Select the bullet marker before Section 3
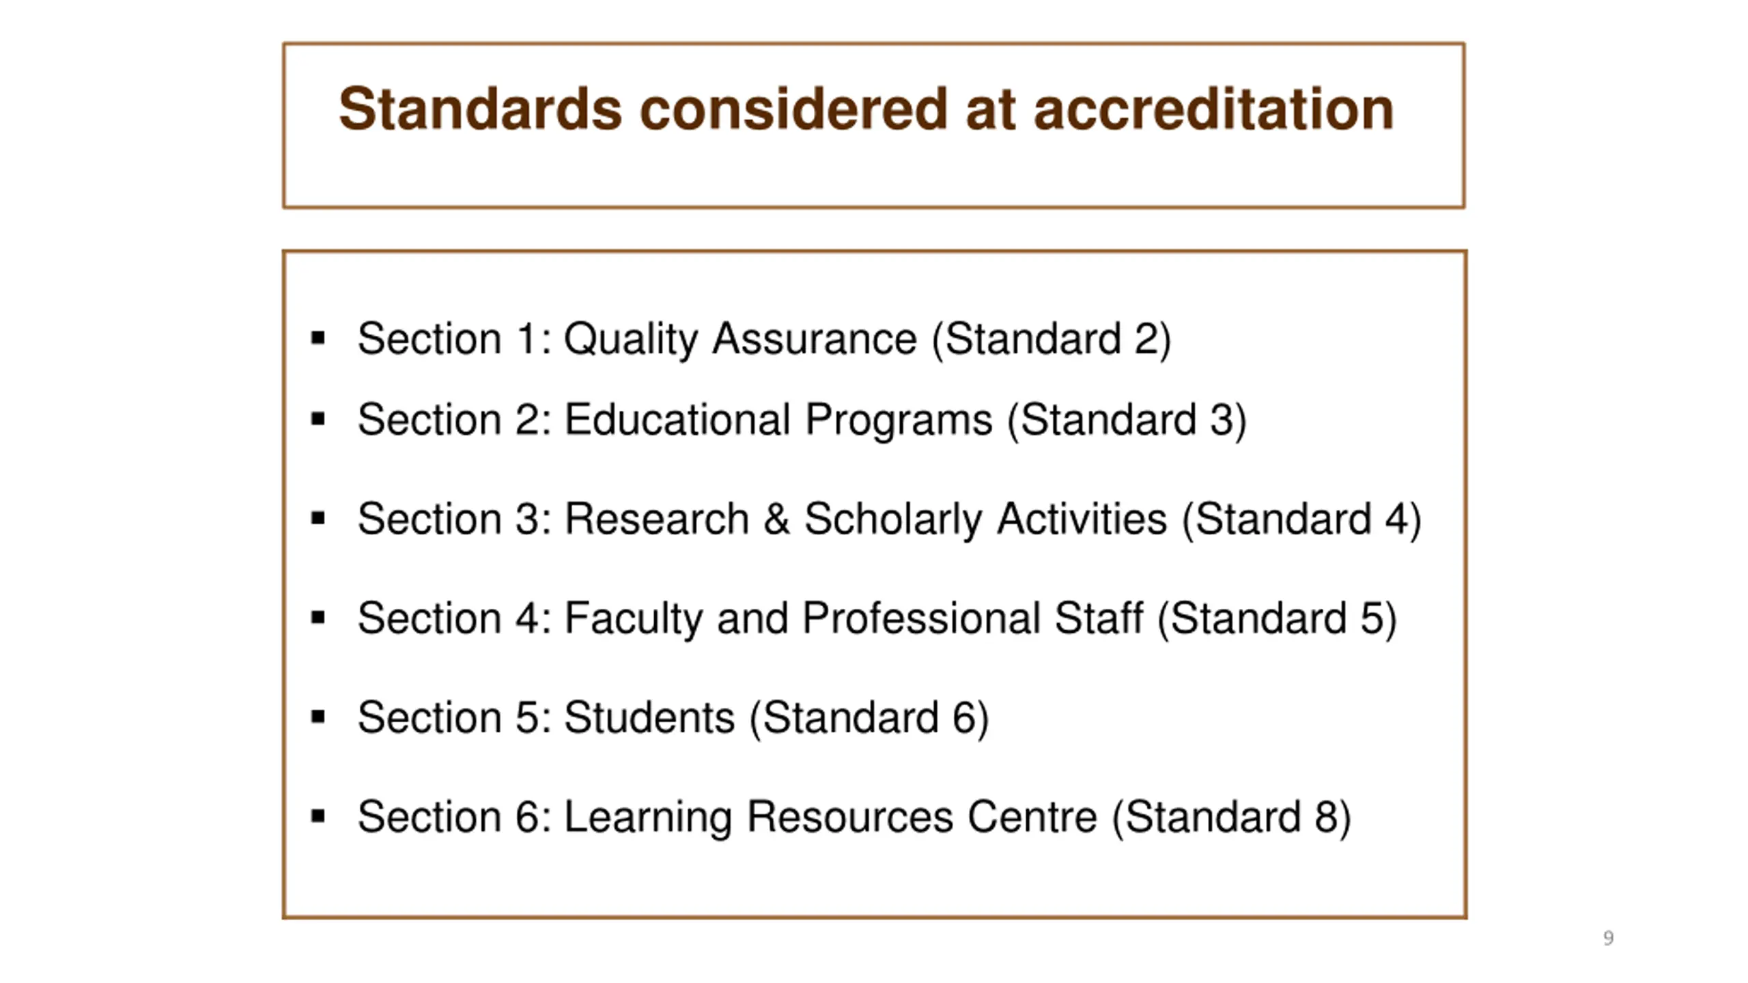 [318, 518]
